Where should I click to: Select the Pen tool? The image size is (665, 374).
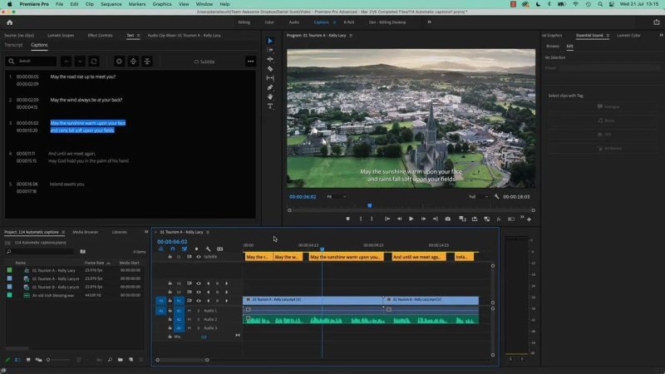click(270, 87)
